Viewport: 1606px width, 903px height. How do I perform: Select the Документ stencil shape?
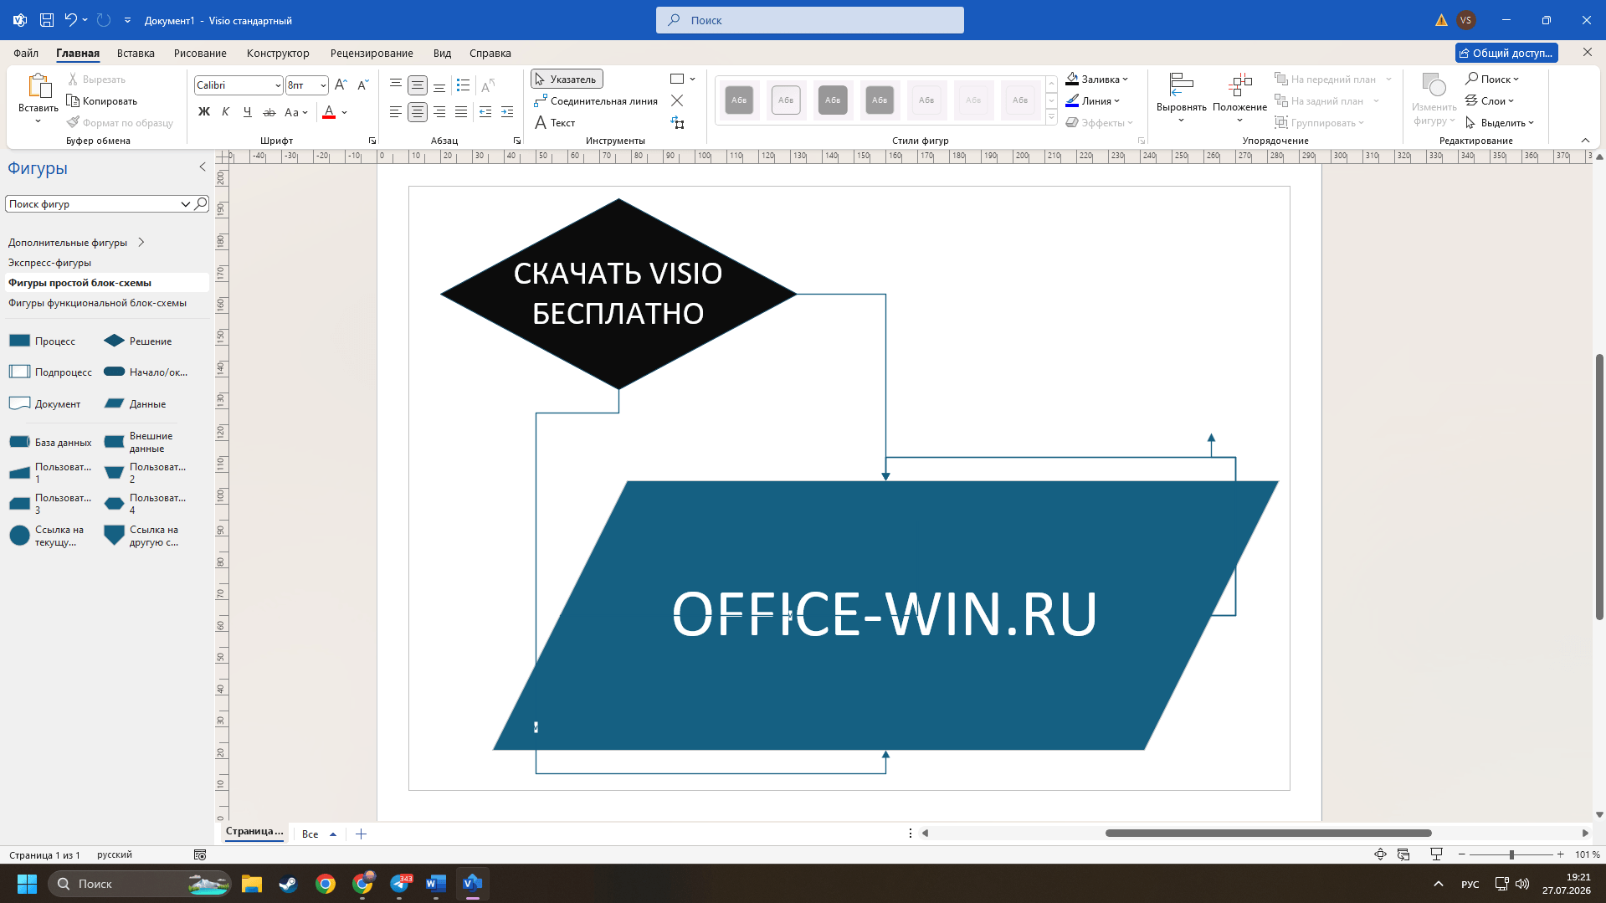(44, 404)
